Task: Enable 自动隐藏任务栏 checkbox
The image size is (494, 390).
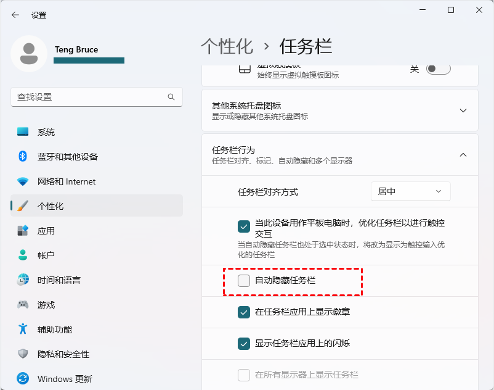Action: point(244,281)
